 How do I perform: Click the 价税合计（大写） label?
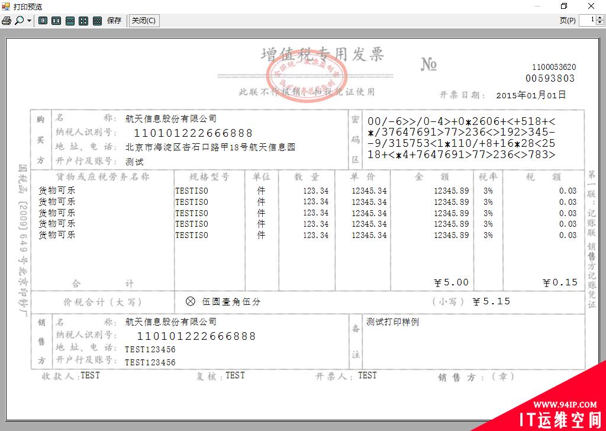point(102,303)
